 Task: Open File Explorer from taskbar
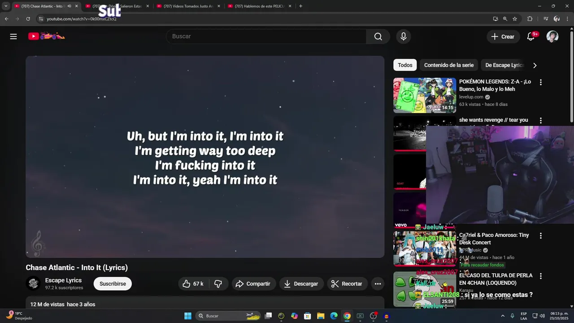321,316
